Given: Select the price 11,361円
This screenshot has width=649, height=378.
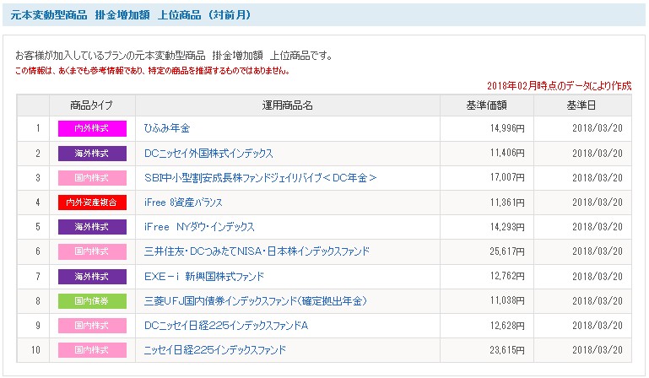Looking at the screenshot, I should (x=507, y=202).
